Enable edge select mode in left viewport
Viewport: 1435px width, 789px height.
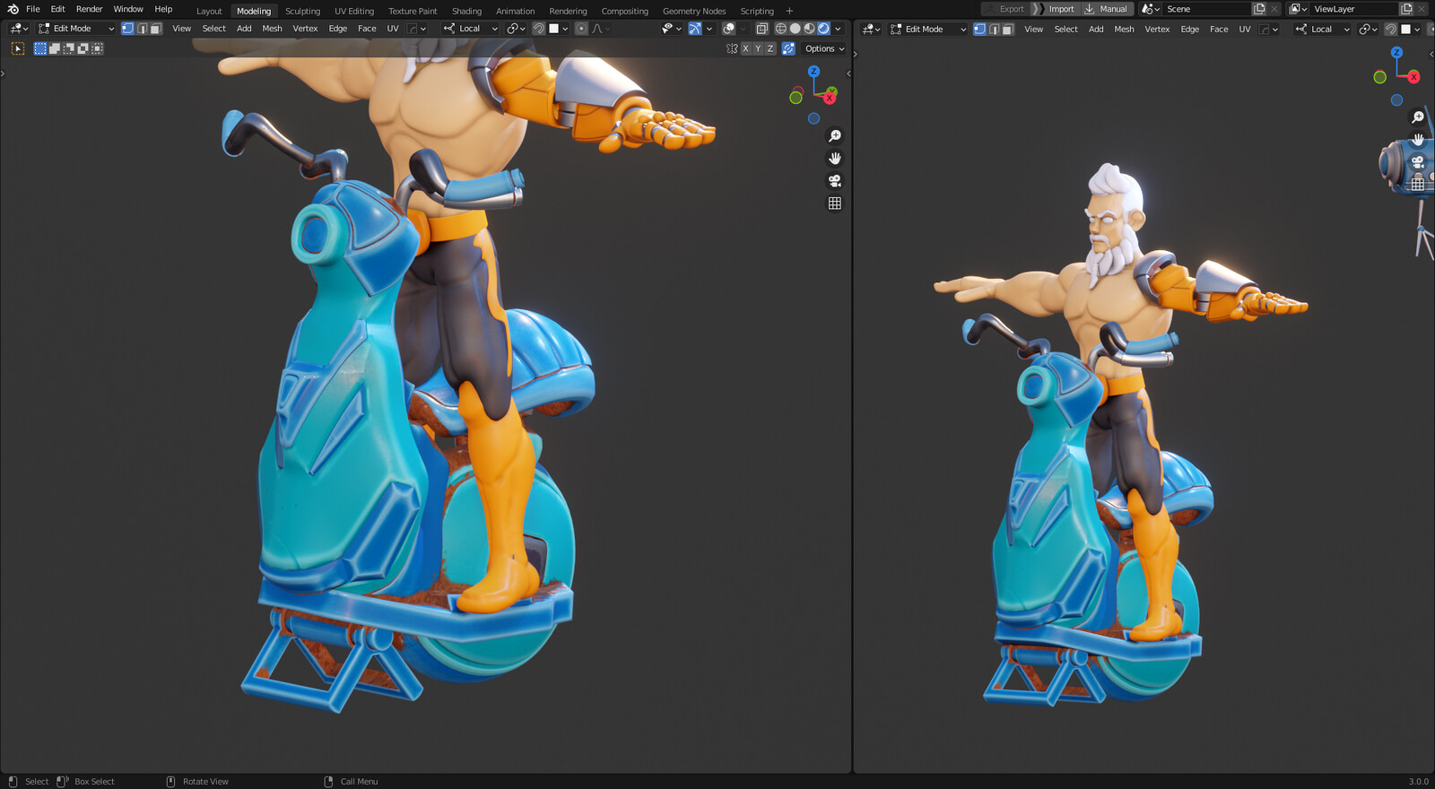click(142, 29)
